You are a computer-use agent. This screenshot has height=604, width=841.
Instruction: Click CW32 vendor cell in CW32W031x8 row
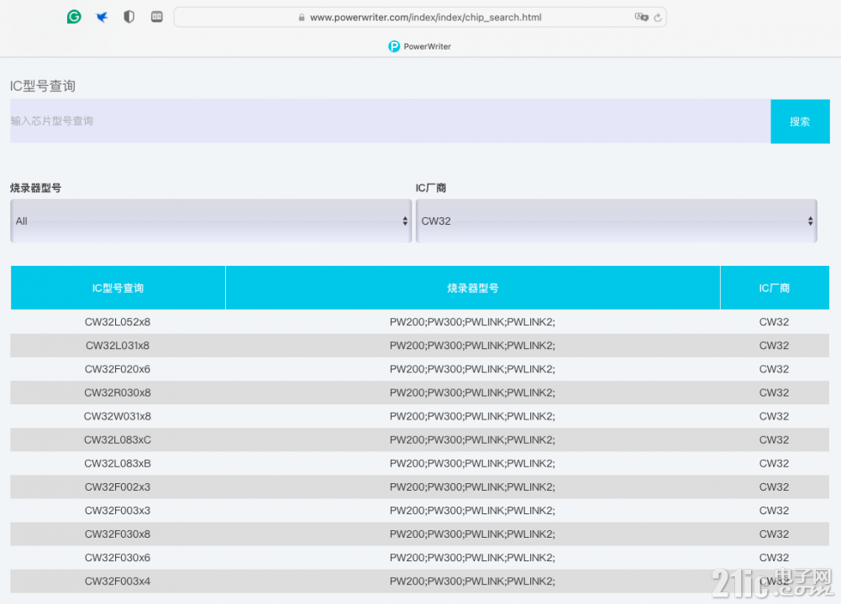coord(774,416)
